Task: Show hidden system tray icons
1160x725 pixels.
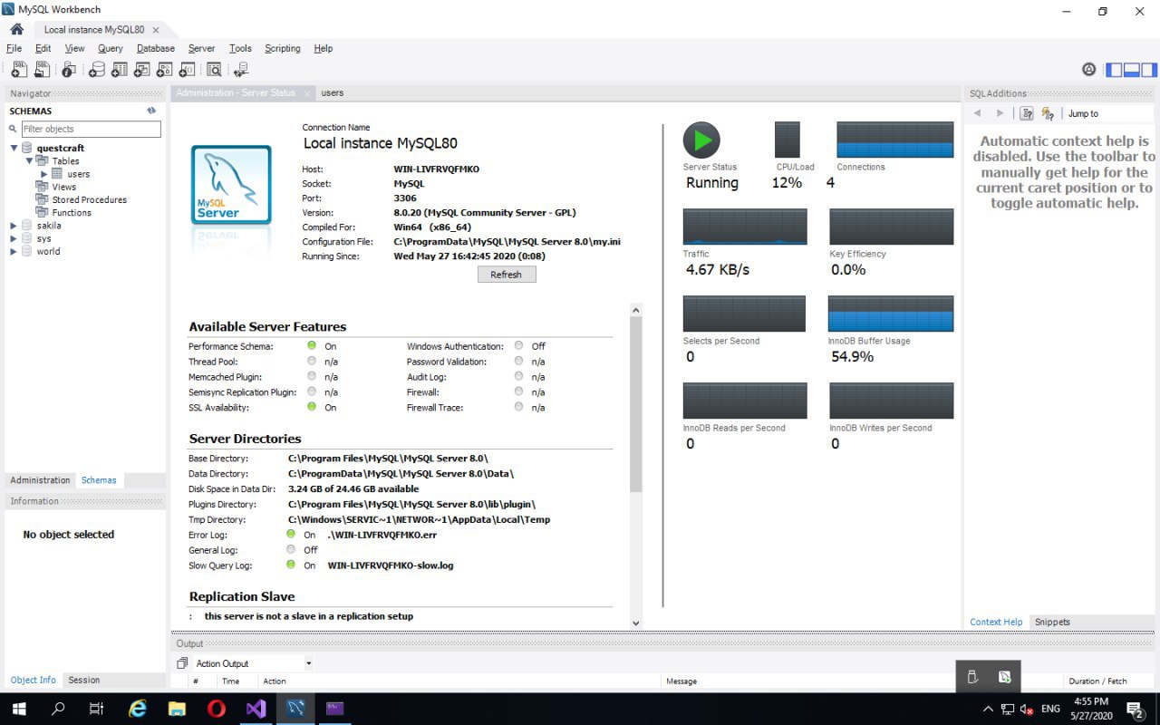Action: [988, 709]
